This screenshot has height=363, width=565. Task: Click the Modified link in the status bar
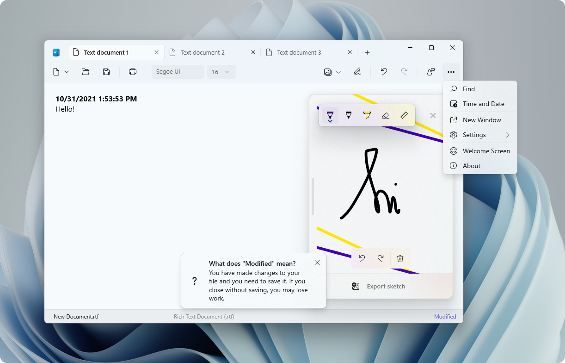445,316
